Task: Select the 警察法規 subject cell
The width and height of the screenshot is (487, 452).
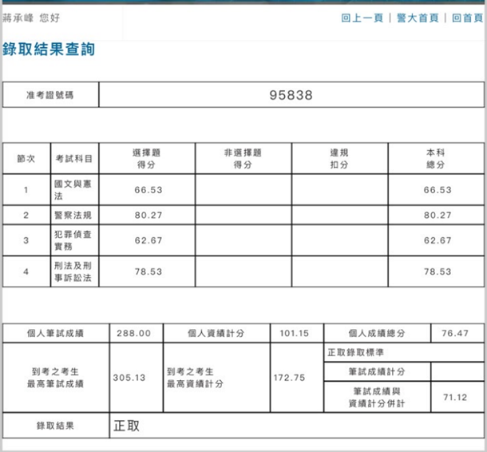Action: pyautogui.click(x=73, y=216)
